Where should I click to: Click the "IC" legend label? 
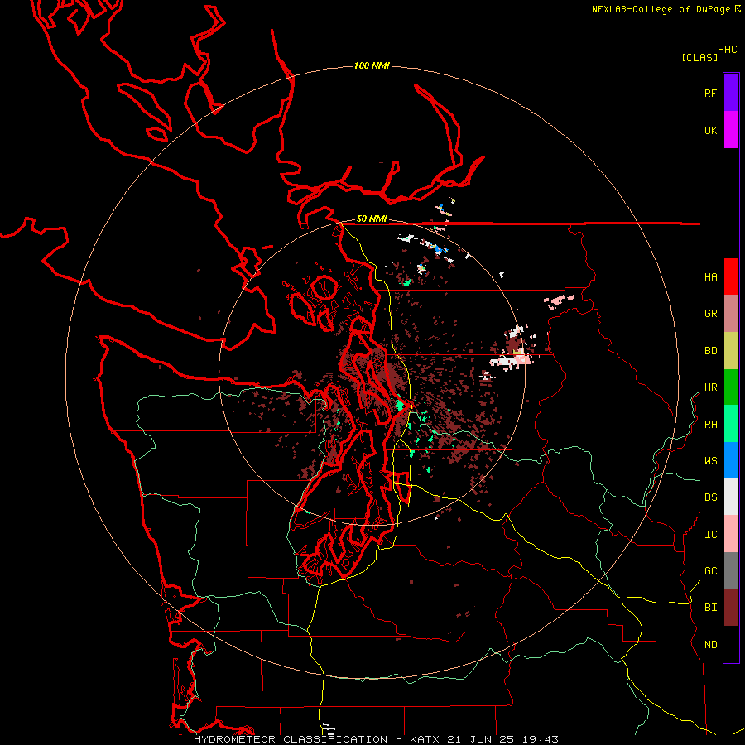click(710, 534)
